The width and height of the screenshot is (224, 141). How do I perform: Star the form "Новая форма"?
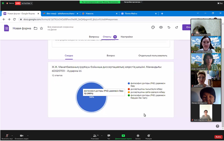click(x=41, y=28)
